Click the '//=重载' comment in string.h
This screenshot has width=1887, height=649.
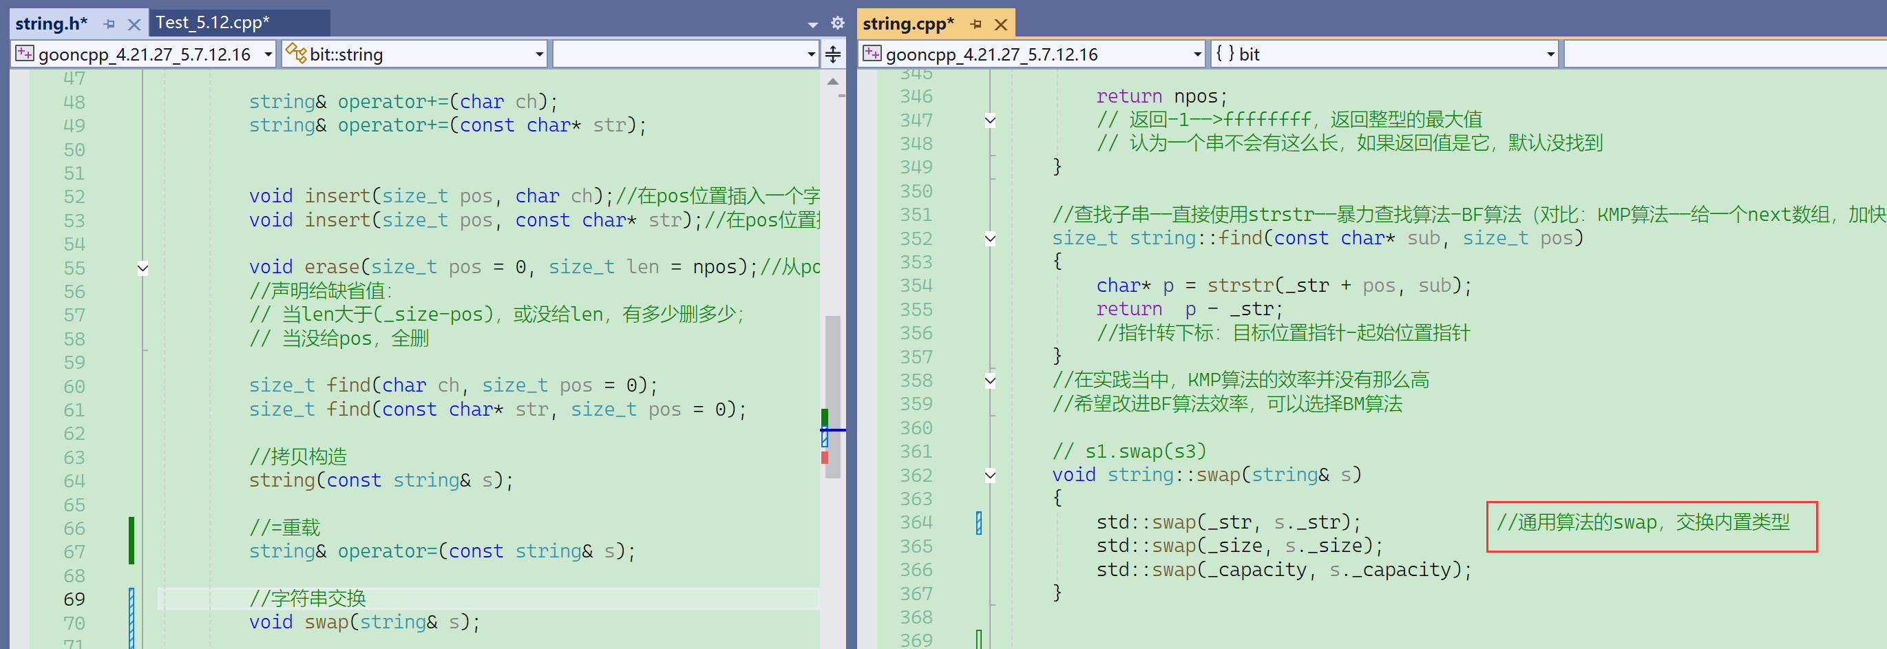pos(285,527)
